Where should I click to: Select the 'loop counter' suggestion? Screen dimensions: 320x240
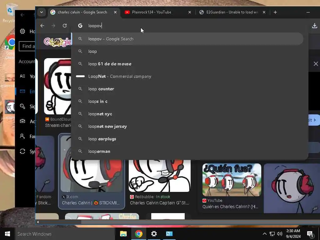click(187, 89)
